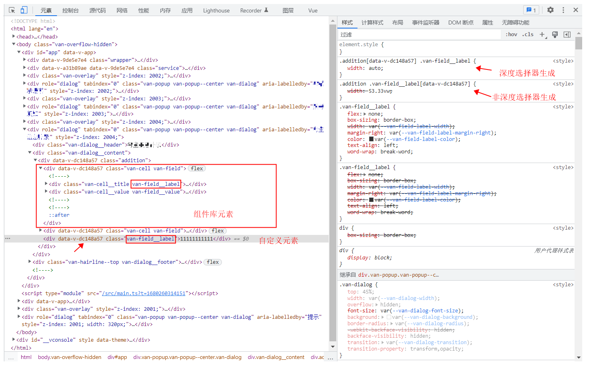Expand the van-cell__value van-field__value node

pyautogui.click(x=46, y=192)
